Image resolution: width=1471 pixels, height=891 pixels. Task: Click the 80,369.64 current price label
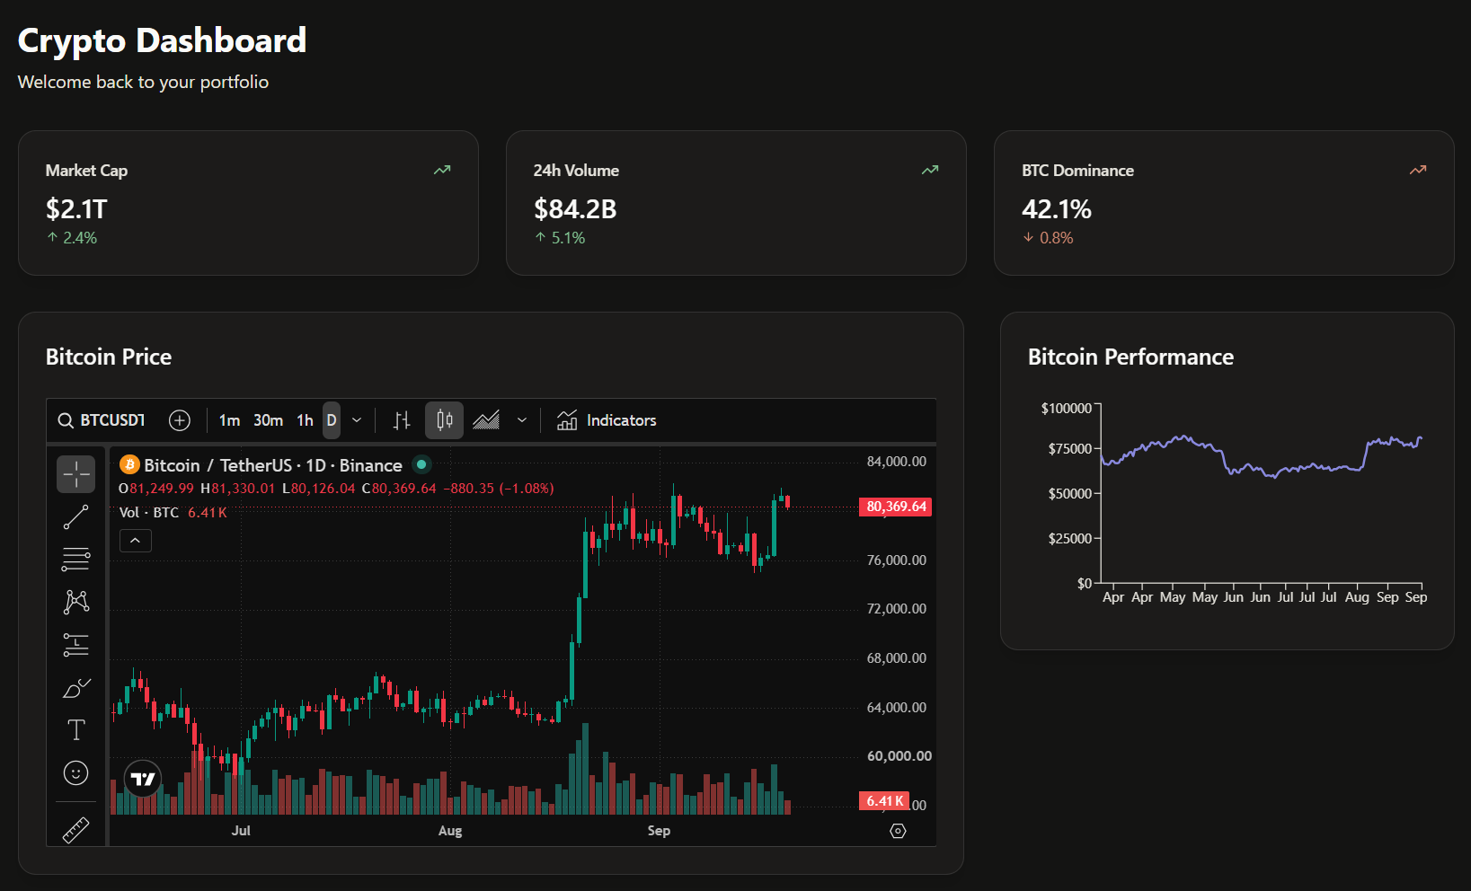(x=896, y=507)
